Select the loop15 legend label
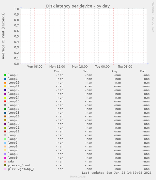 coord(14,101)
